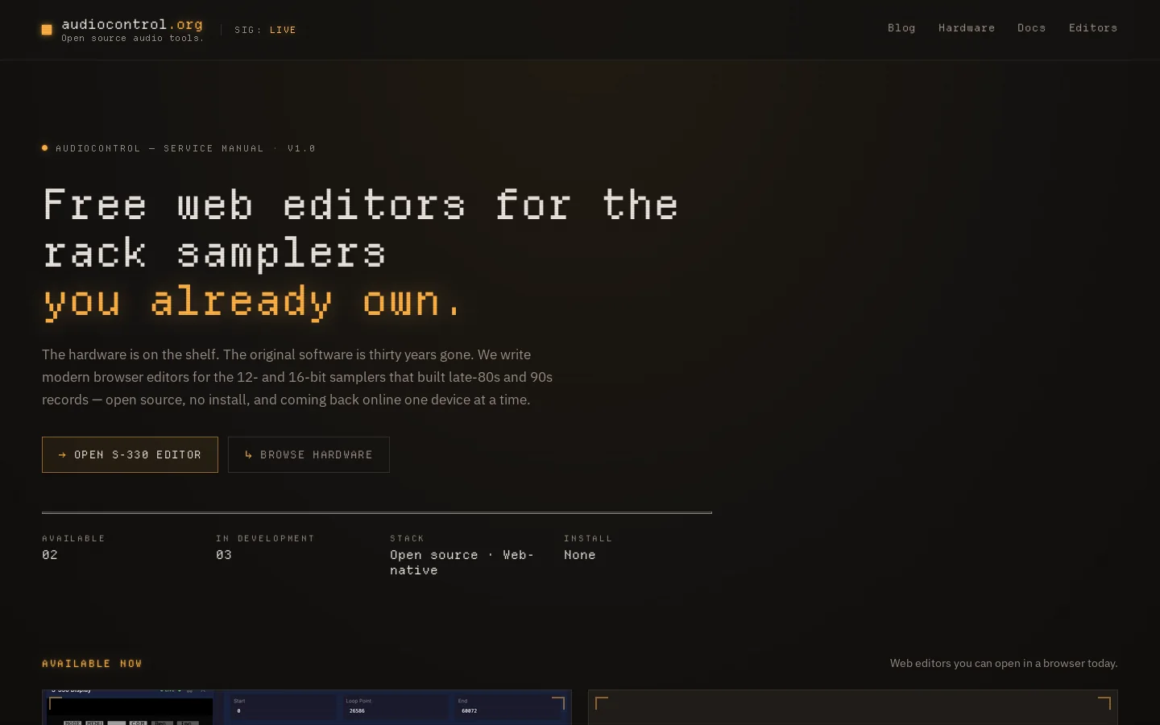This screenshot has width=1160, height=725.
Task: Click the arrow icon in Open S-330 Editor
Action: point(63,454)
